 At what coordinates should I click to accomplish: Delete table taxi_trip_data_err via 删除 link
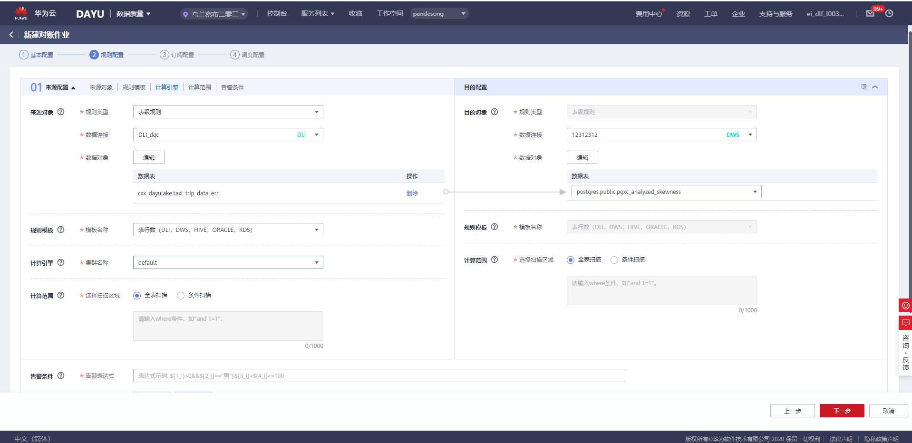coord(412,193)
